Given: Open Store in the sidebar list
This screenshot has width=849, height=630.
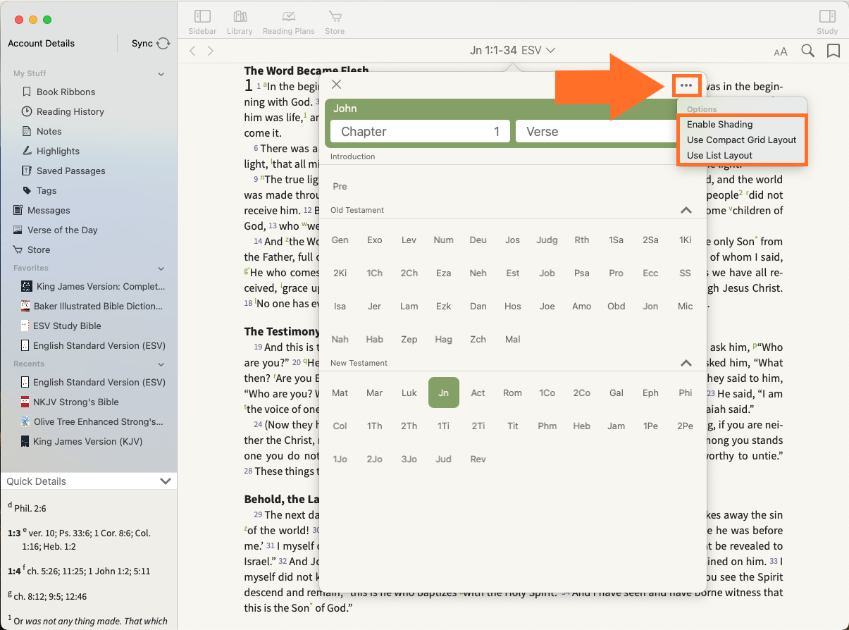Looking at the screenshot, I should coord(39,249).
